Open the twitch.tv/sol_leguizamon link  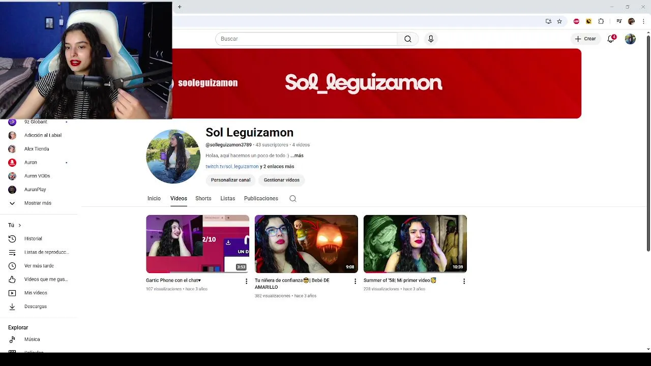[x=232, y=166]
